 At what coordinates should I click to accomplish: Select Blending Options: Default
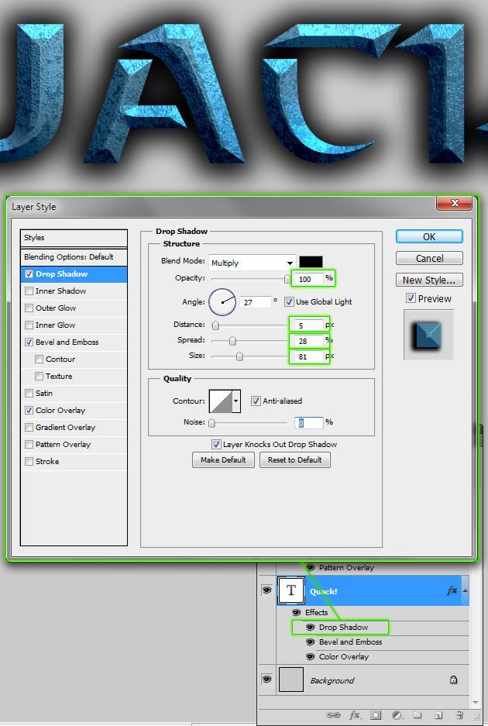68,256
